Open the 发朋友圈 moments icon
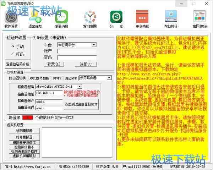The width and height of the screenshot is (213, 170). (x=90, y=20)
